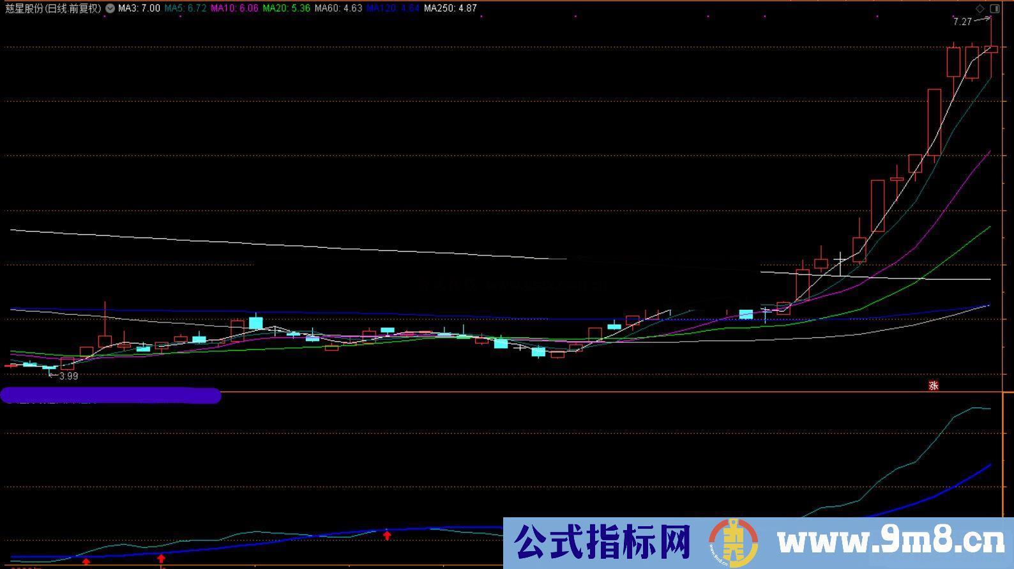Select the MA60: 4.63 indicator label
The image size is (1014, 569).
click(x=338, y=8)
